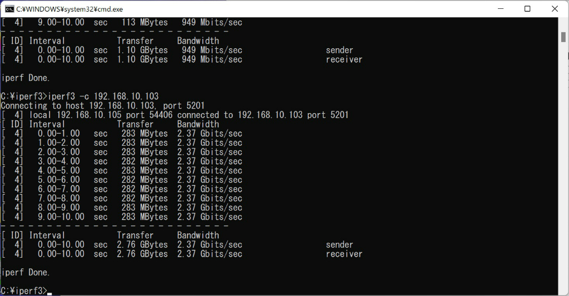569x296 pixels.
Task: Maximize the cmd.exe window
Action: click(x=527, y=9)
